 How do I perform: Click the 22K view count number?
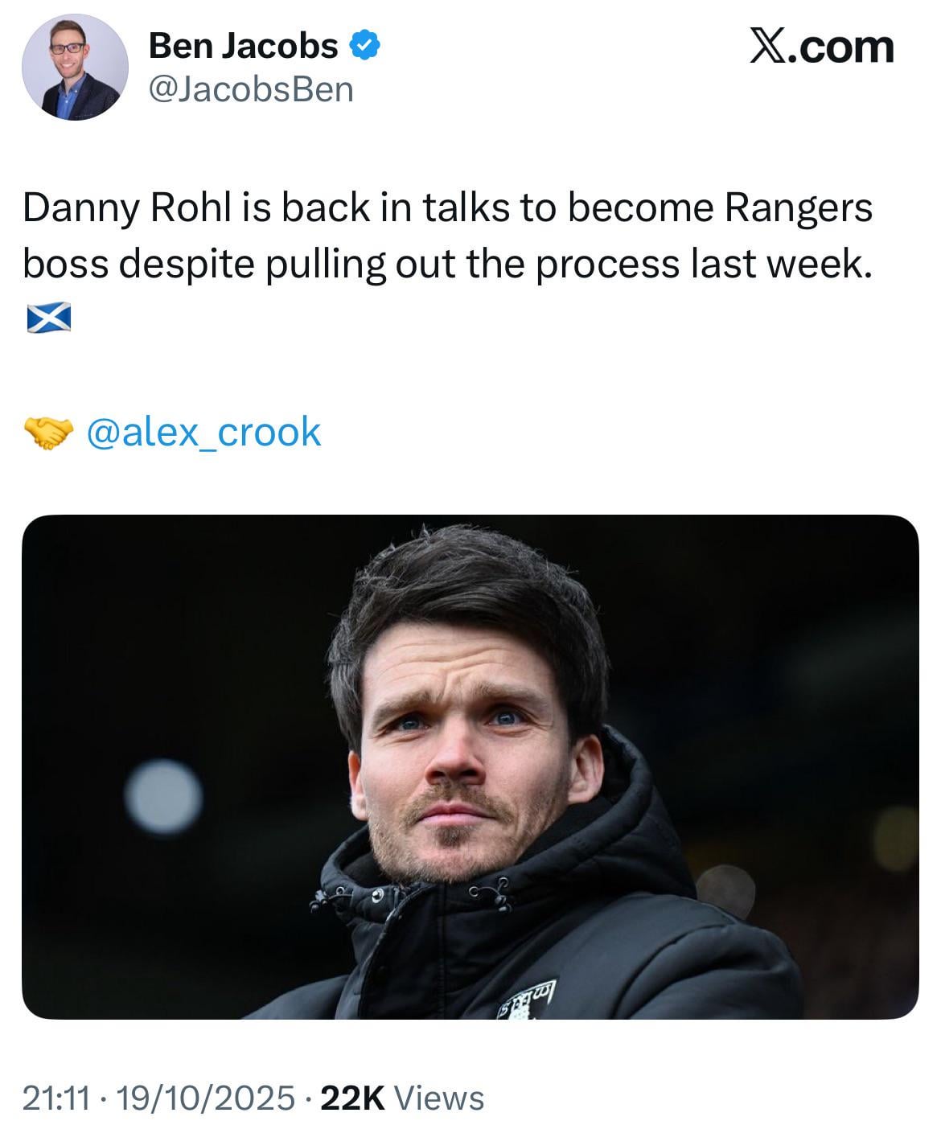(353, 1098)
